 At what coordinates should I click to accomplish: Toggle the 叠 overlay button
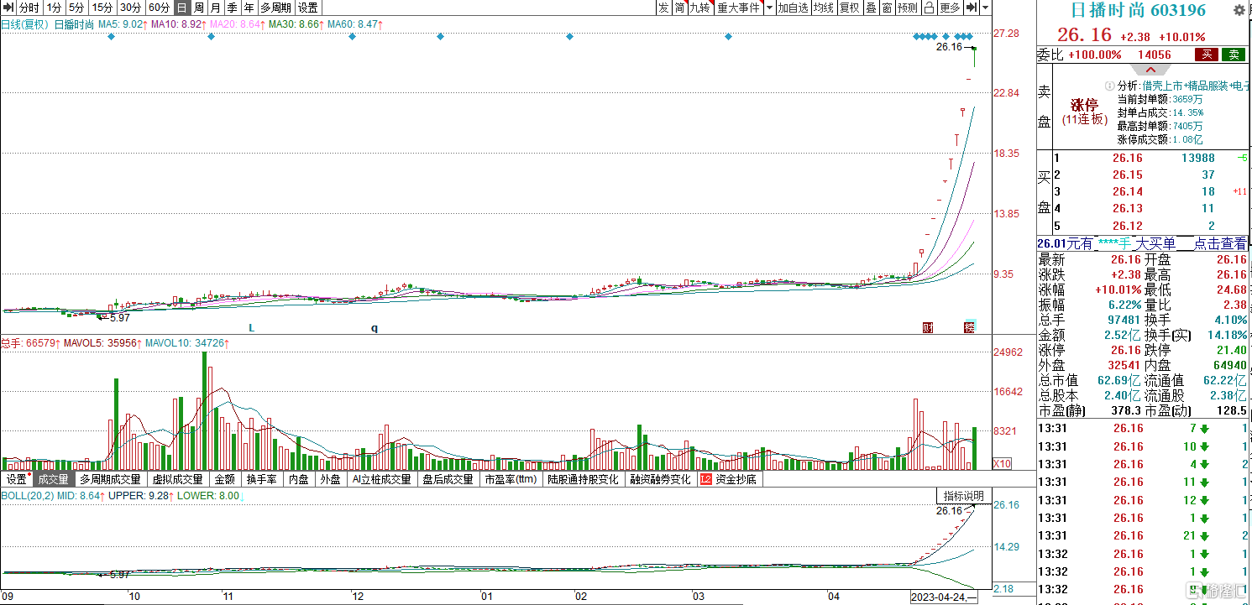(x=871, y=8)
